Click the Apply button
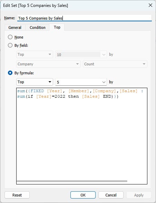Viewport: 156px width, 203px height. tap(139, 195)
